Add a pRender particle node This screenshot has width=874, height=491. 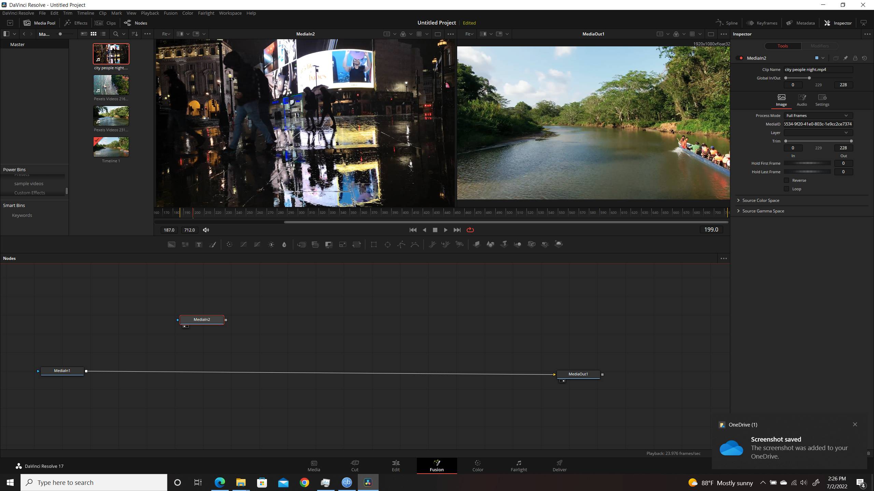tap(460, 244)
